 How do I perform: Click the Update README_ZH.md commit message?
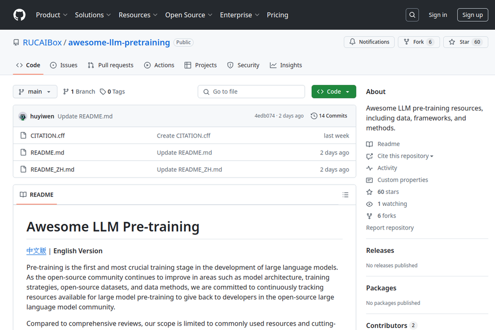tap(190, 170)
